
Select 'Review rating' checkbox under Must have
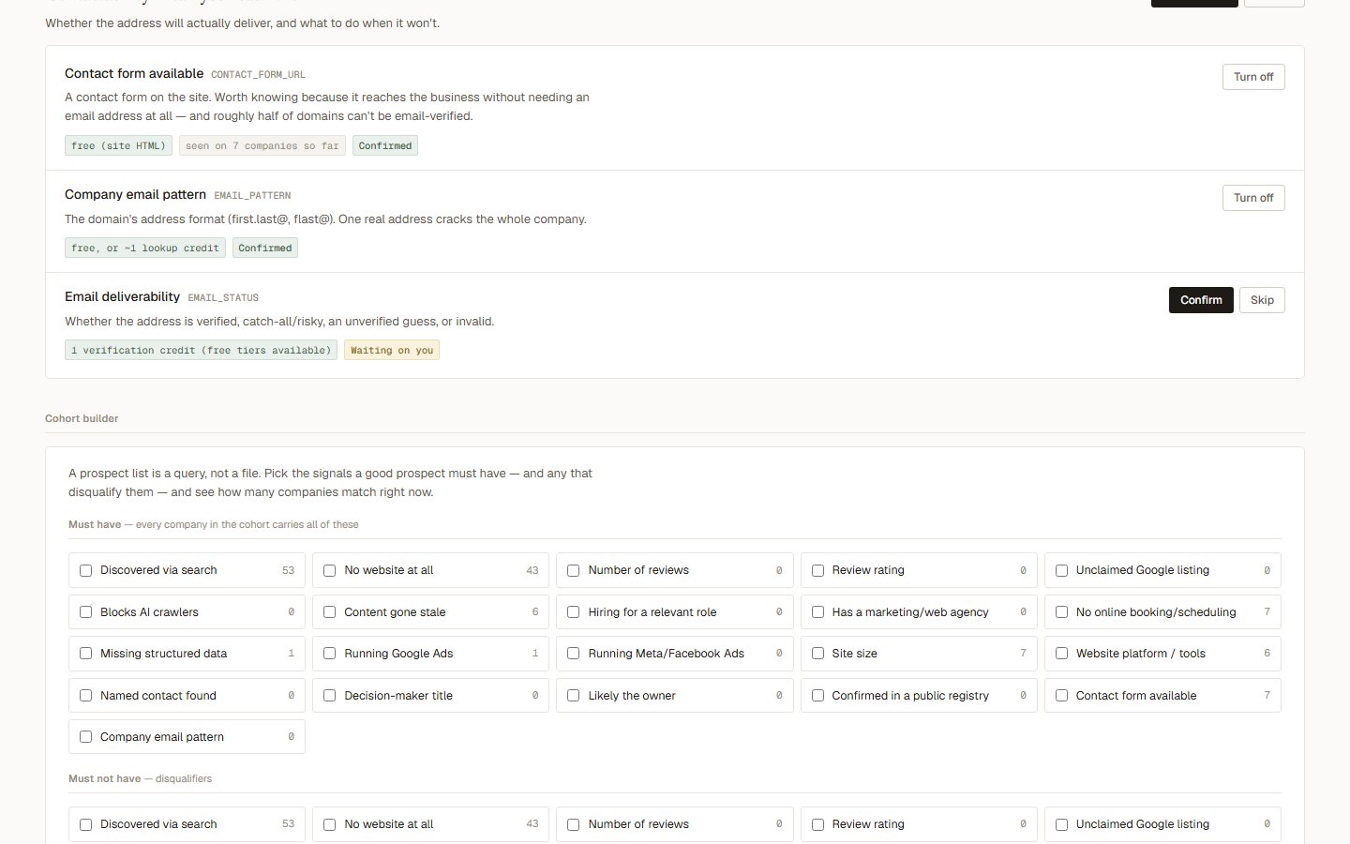click(x=817, y=570)
